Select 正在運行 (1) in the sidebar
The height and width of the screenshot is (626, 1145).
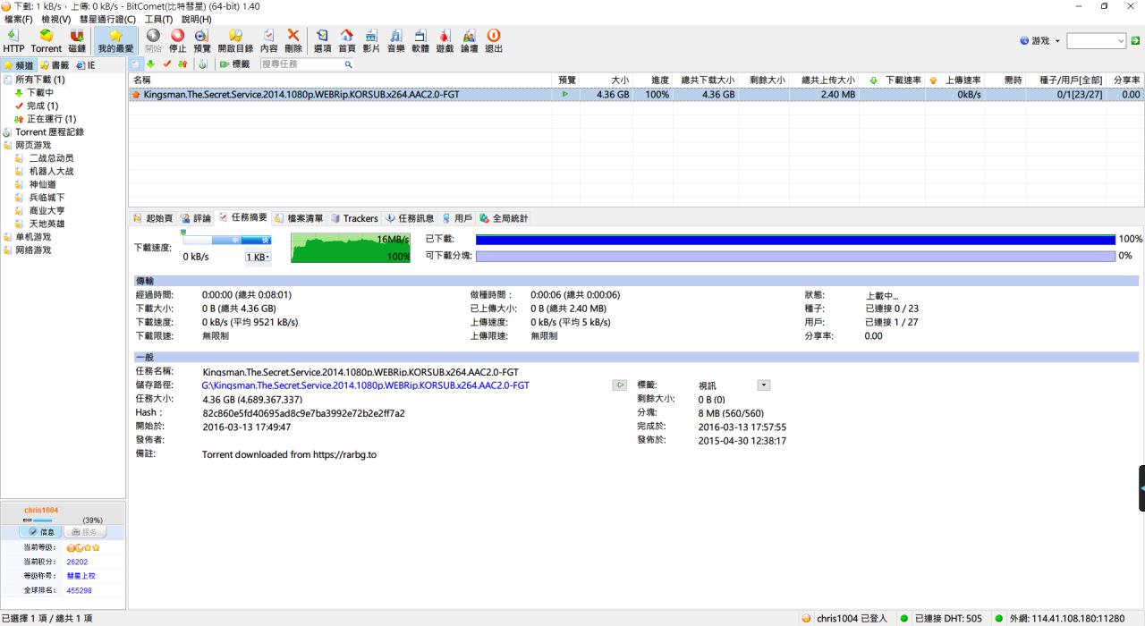45,119
